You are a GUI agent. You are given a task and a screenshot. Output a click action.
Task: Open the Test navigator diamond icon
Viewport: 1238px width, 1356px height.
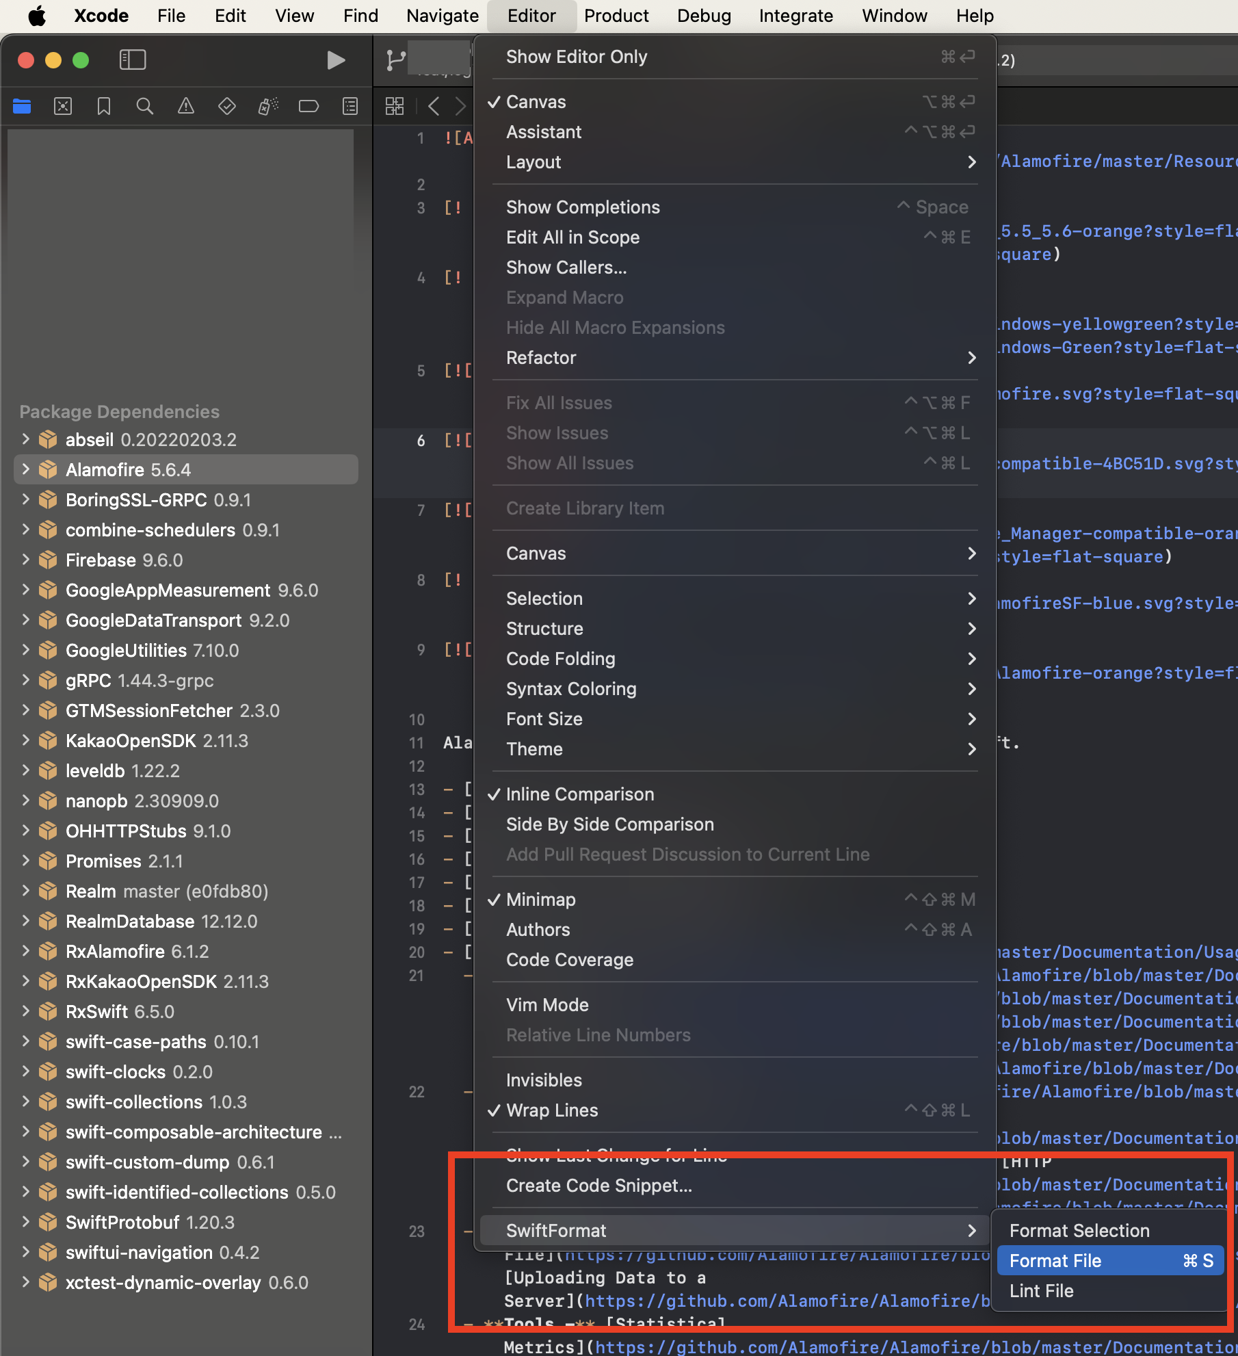click(x=227, y=106)
